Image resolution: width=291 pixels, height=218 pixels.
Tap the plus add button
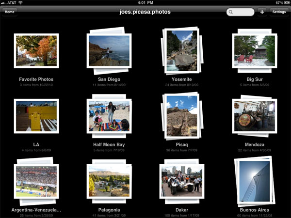262,12
